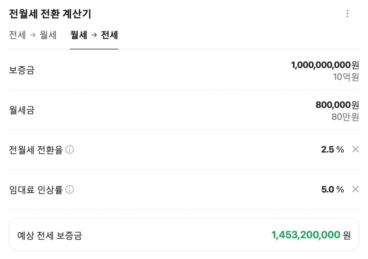Click the 전월세 전환율 label text
Screen dimensions: 368x259
(x=36, y=150)
